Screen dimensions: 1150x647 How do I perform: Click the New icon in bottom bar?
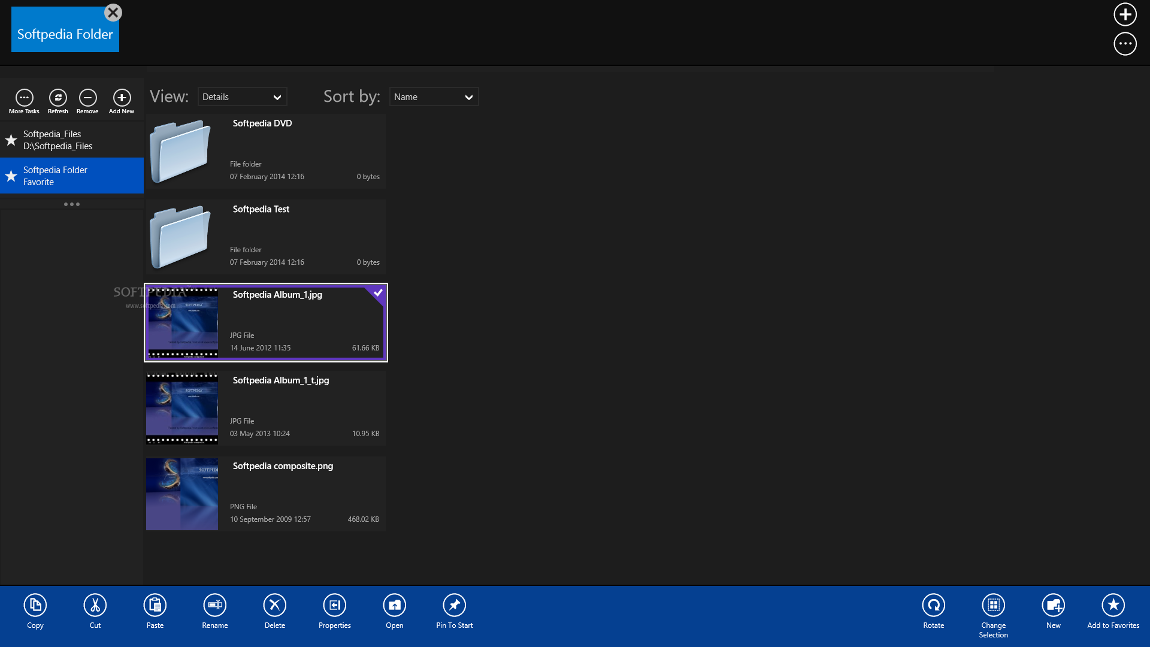click(1054, 605)
